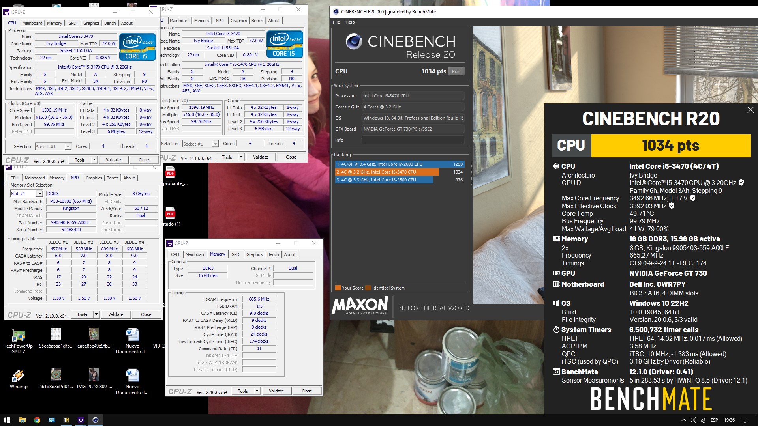The height and width of the screenshot is (426, 758).
Task: Open Google Chrome from the taskbar
Action: [37, 420]
